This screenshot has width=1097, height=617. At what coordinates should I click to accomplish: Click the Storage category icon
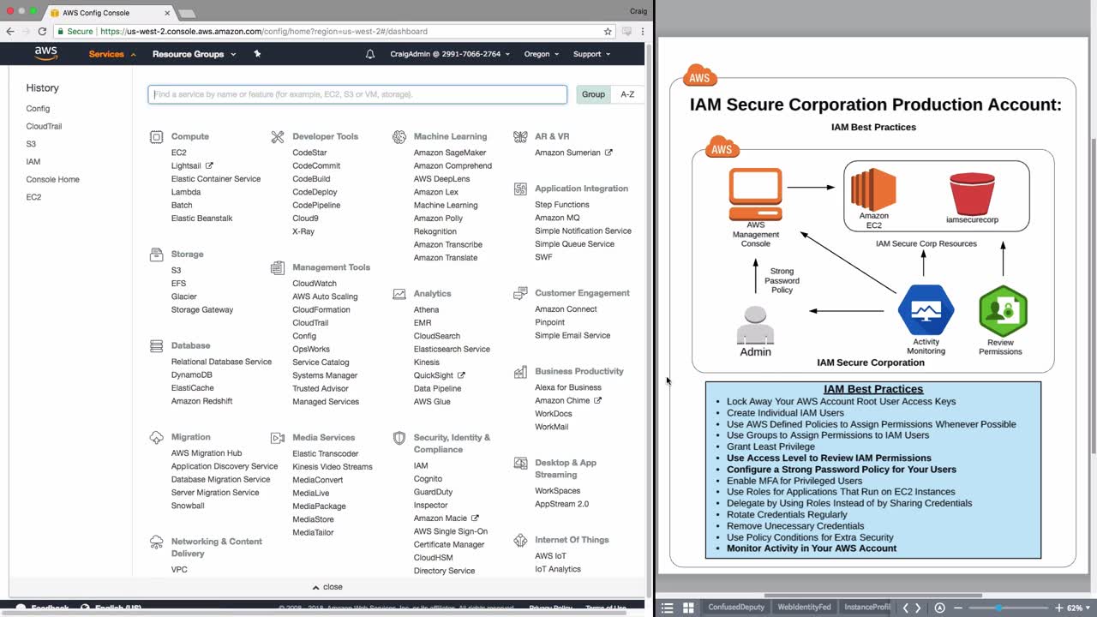click(x=156, y=255)
